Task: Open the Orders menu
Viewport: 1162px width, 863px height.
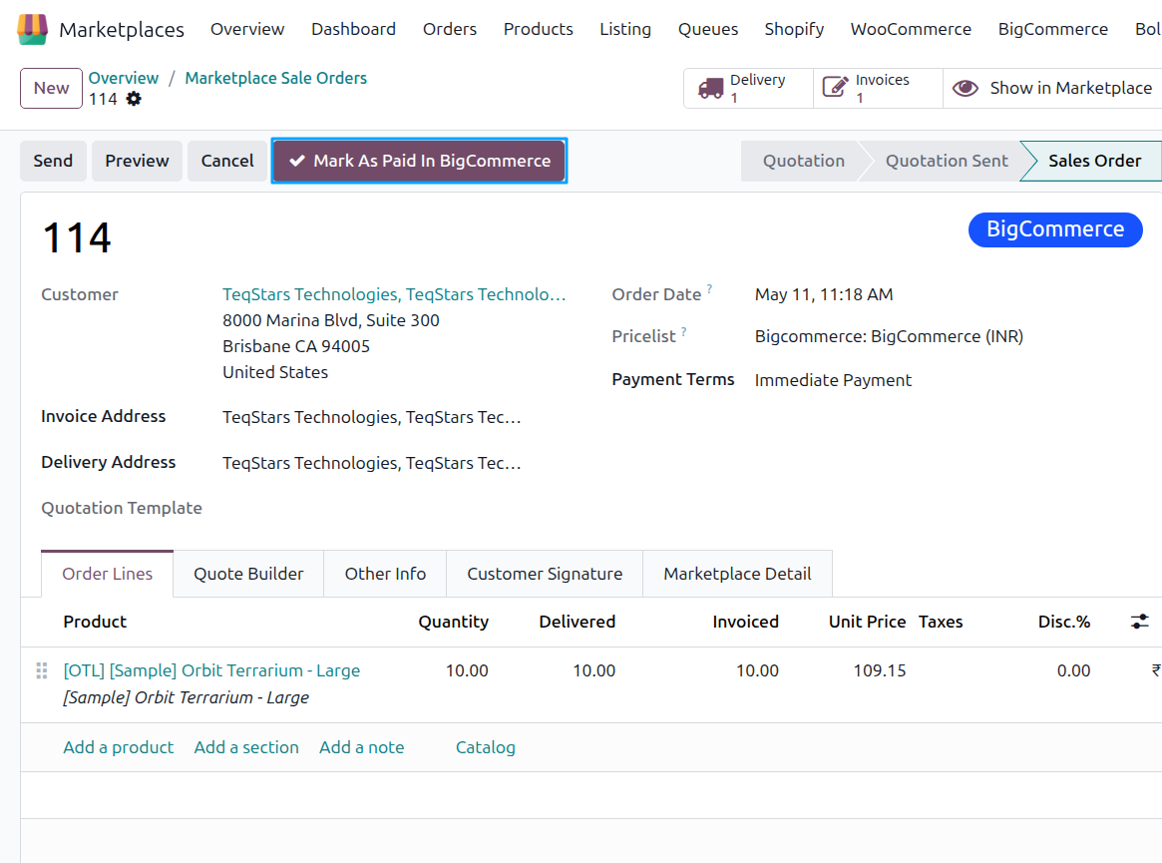Action: pyautogui.click(x=450, y=29)
